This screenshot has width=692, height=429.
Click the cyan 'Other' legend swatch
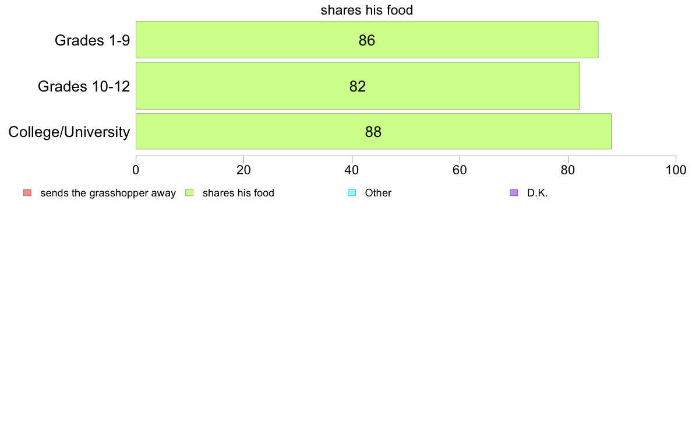[x=352, y=192]
